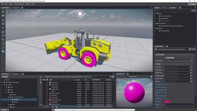The width and height of the screenshot is (197, 111).
Task: Click the bottom brush icon in the left toolbar
Action: [x=3, y=51]
